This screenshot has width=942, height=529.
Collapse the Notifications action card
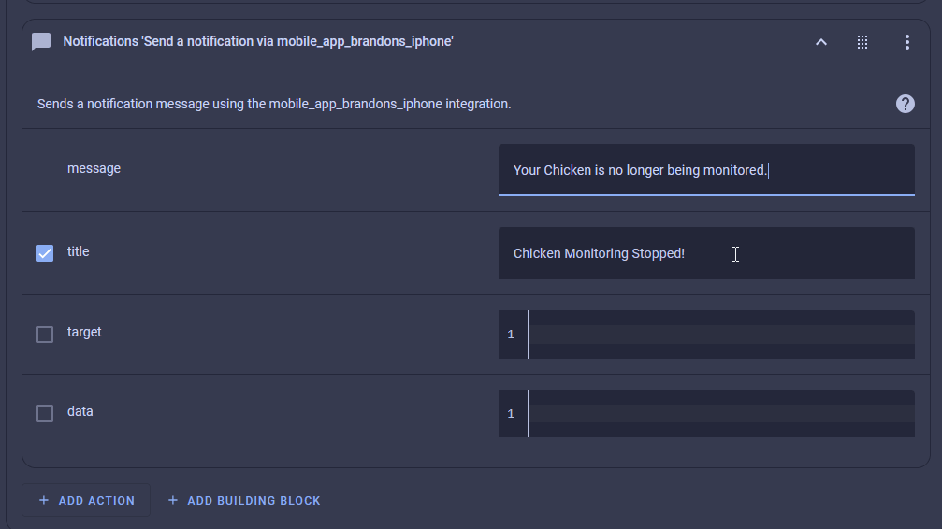(x=821, y=42)
